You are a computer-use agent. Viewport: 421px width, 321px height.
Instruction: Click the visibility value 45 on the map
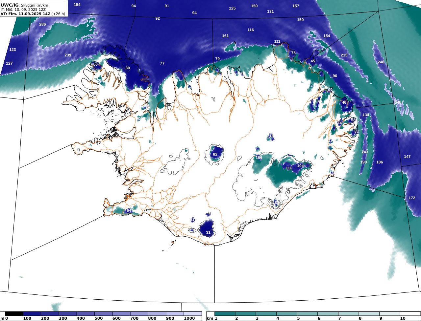point(313,61)
